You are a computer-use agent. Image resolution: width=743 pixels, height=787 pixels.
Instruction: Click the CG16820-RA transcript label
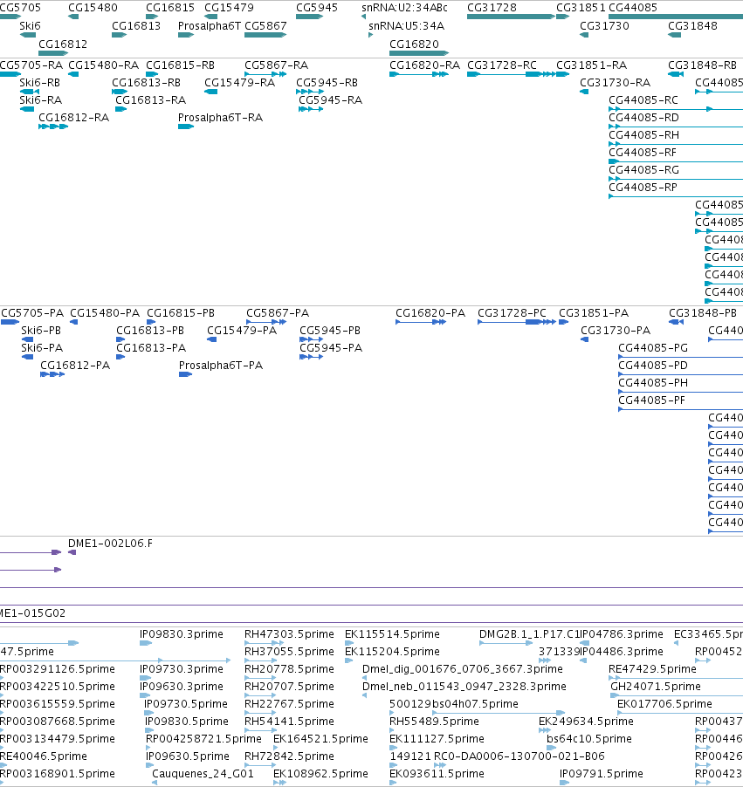pyautogui.click(x=424, y=65)
